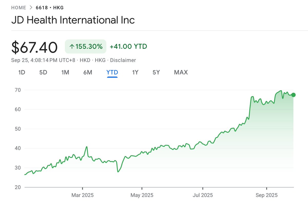
Task: Open the MAX historical chart
Action: (180, 72)
